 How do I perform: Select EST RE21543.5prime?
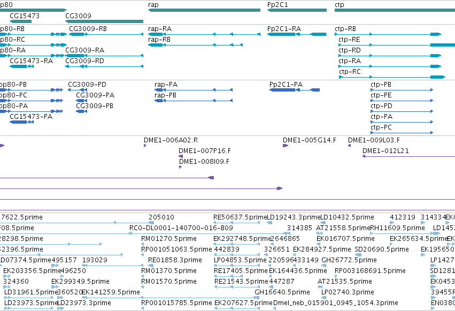tap(242, 282)
